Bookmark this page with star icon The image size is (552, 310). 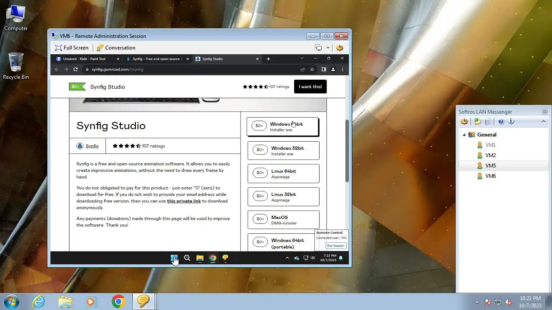[312, 69]
